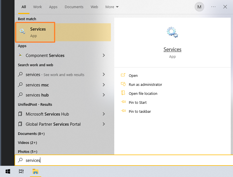Show Videos (2+) results

[x=27, y=142]
